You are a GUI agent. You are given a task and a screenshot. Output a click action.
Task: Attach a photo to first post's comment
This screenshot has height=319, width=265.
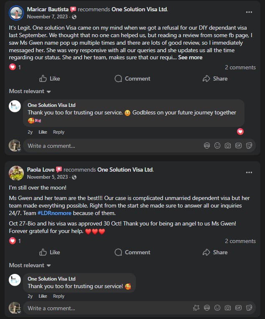[228, 146]
